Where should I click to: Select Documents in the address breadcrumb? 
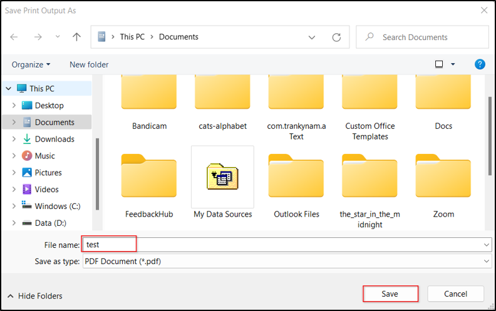tap(178, 37)
